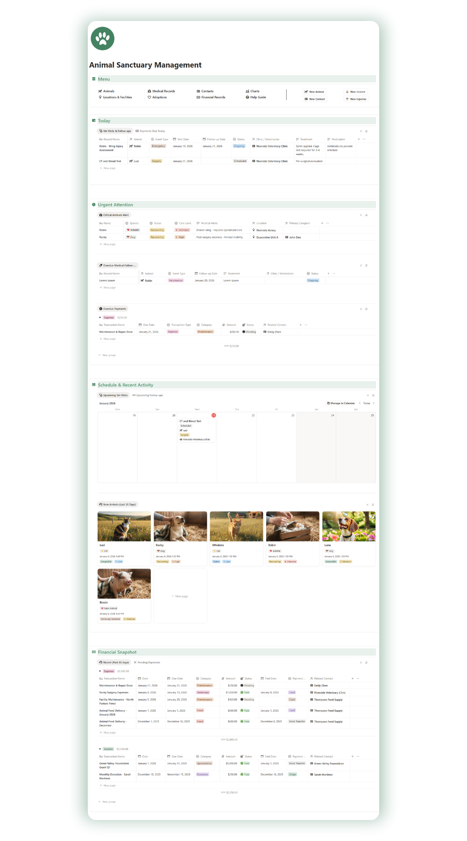The height and width of the screenshot is (841, 467).
Task: Click New page under Income table
Action: 107,785
